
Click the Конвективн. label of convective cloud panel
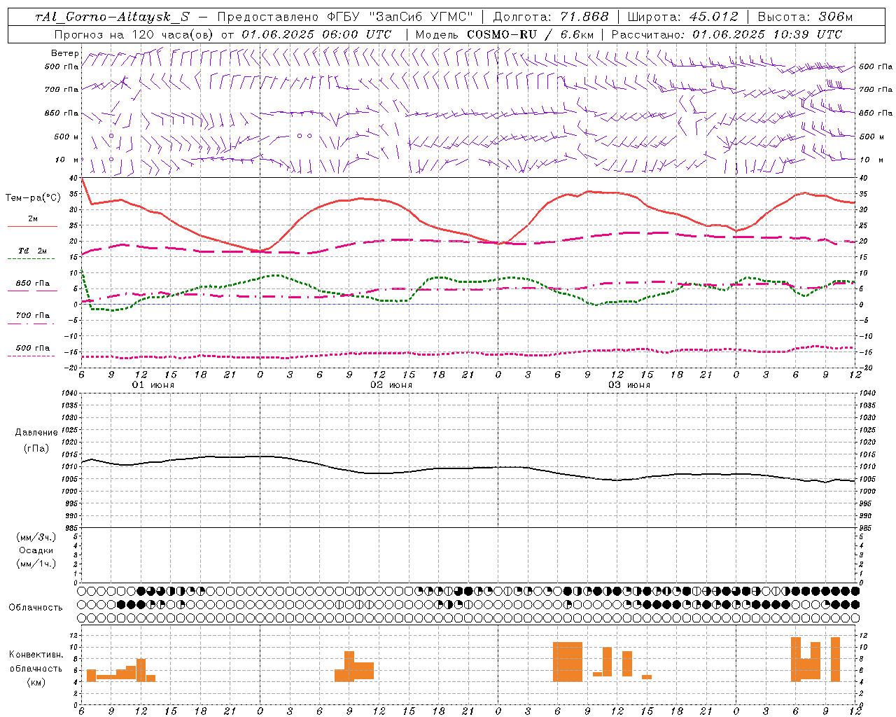[x=36, y=655]
